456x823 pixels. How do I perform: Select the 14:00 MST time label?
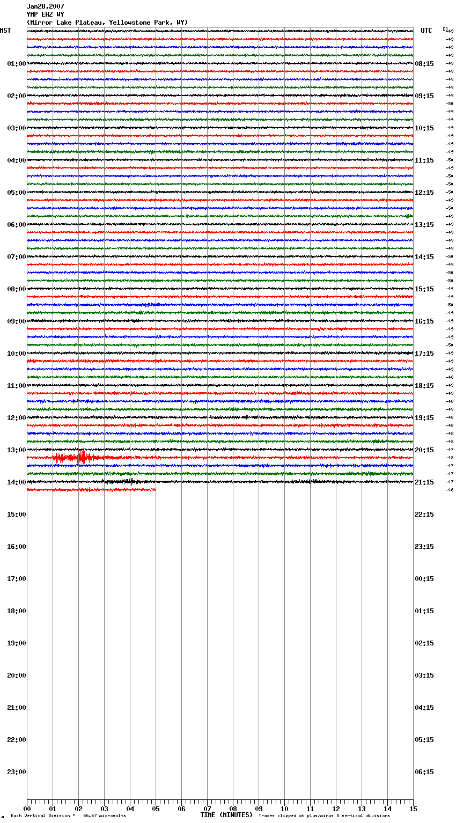pos(16,482)
